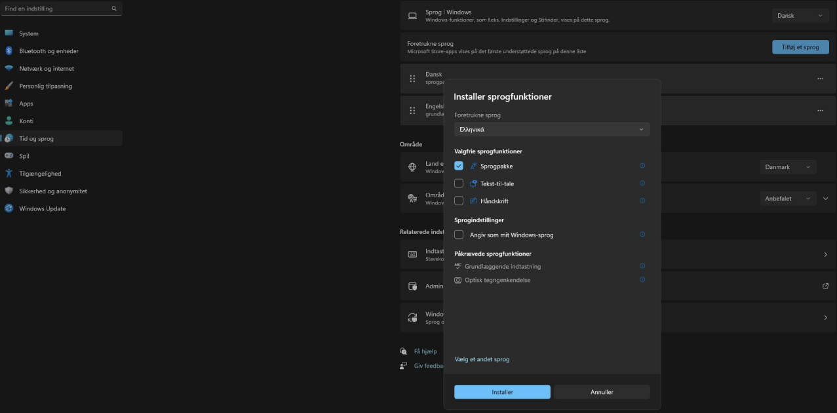Check Angiv som mit Windows-sprog

coord(459,235)
